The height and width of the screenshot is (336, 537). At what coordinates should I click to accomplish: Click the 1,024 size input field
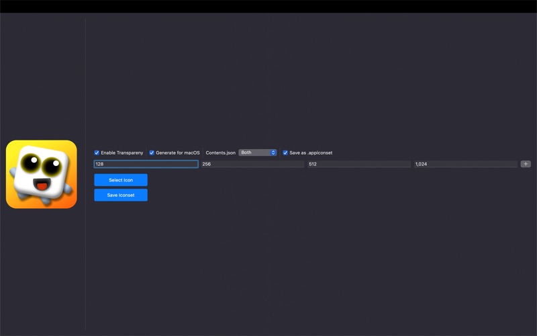tap(465, 164)
